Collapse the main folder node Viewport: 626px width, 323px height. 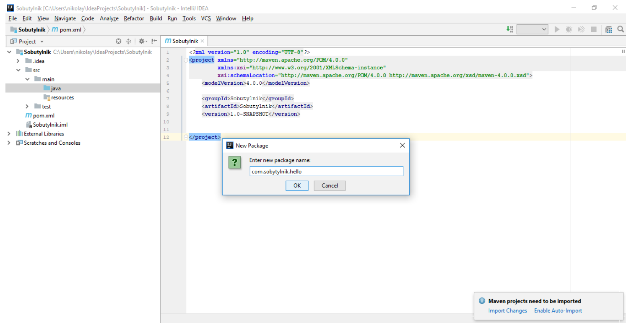coord(27,79)
